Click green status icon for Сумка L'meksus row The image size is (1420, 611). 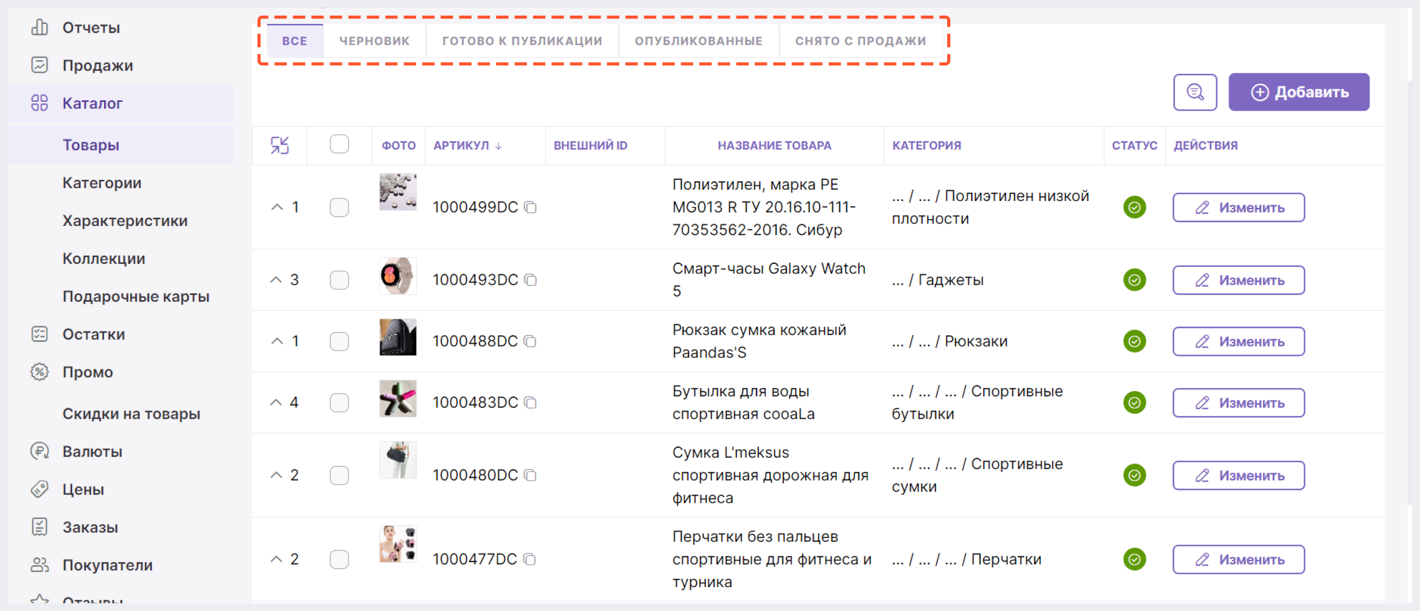click(1134, 475)
